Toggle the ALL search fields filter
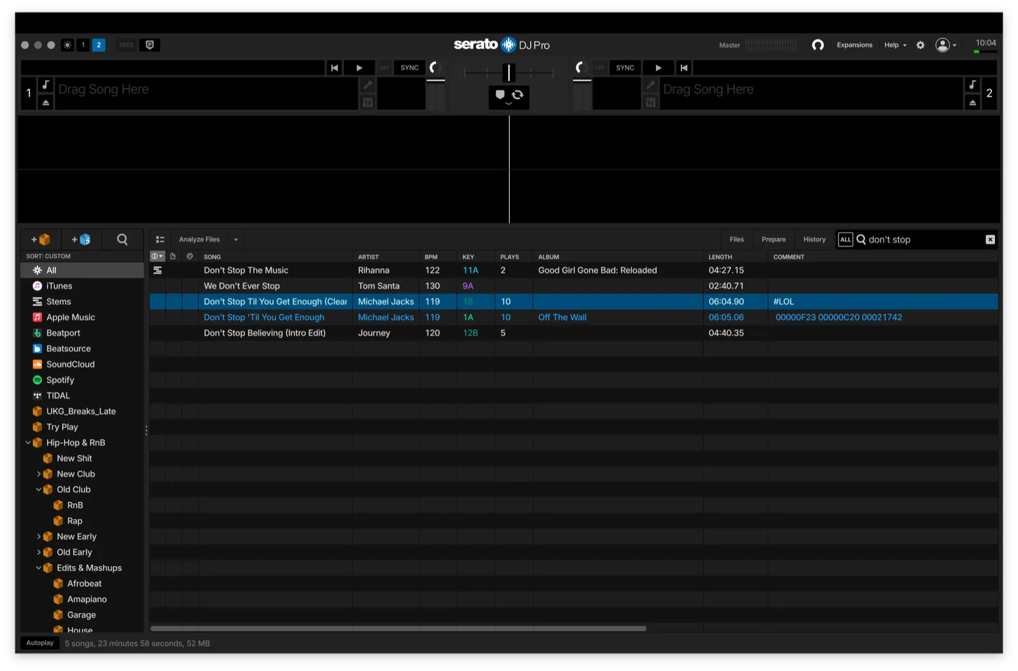Viewport: 1018px width, 671px height. pyautogui.click(x=845, y=240)
